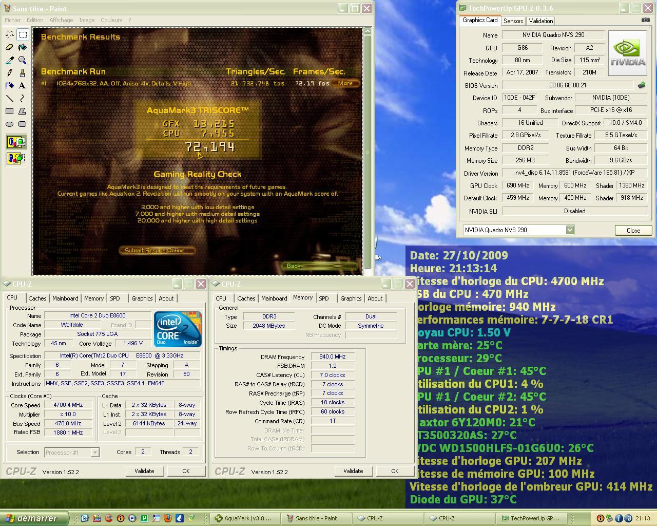
Task: Click the Close button in GPU-Z
Action: pyautogui.click(x=633, y=231)
